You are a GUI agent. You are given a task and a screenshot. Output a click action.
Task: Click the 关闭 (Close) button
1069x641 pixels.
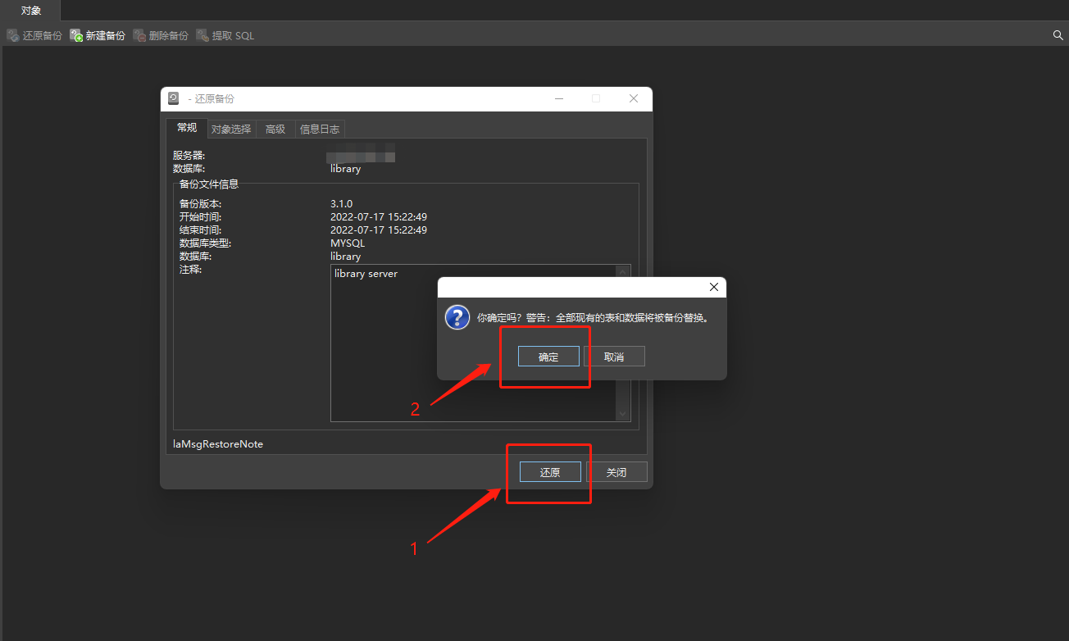616,472
